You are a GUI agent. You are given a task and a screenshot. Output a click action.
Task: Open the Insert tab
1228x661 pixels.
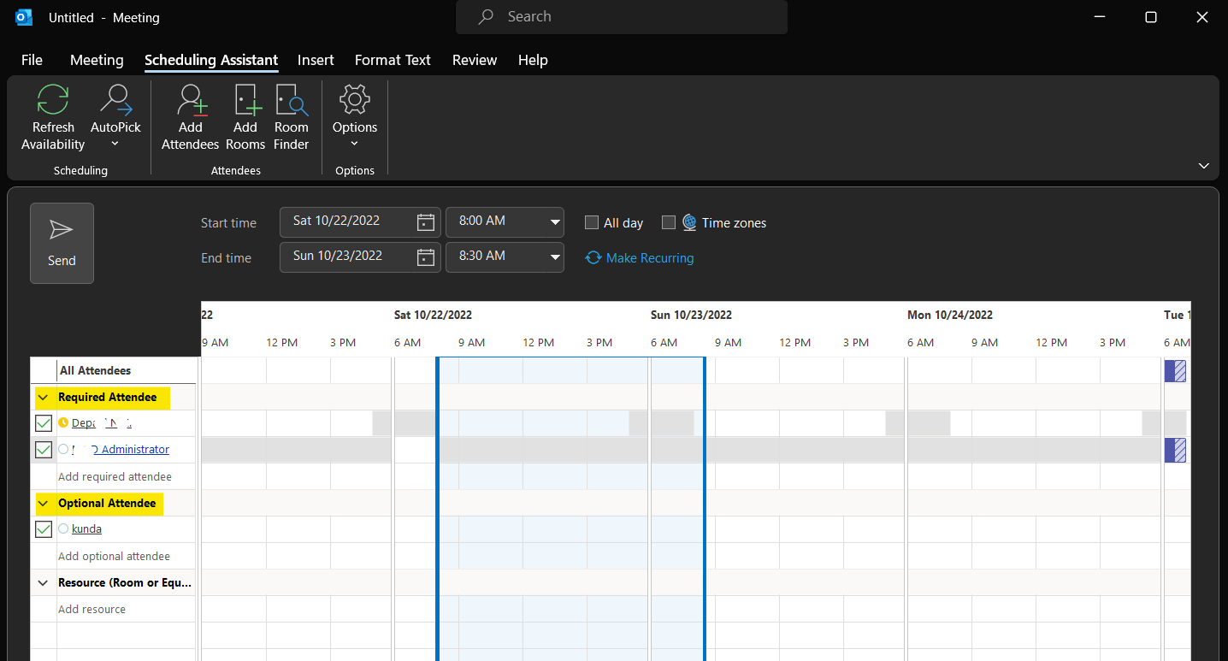316,60
